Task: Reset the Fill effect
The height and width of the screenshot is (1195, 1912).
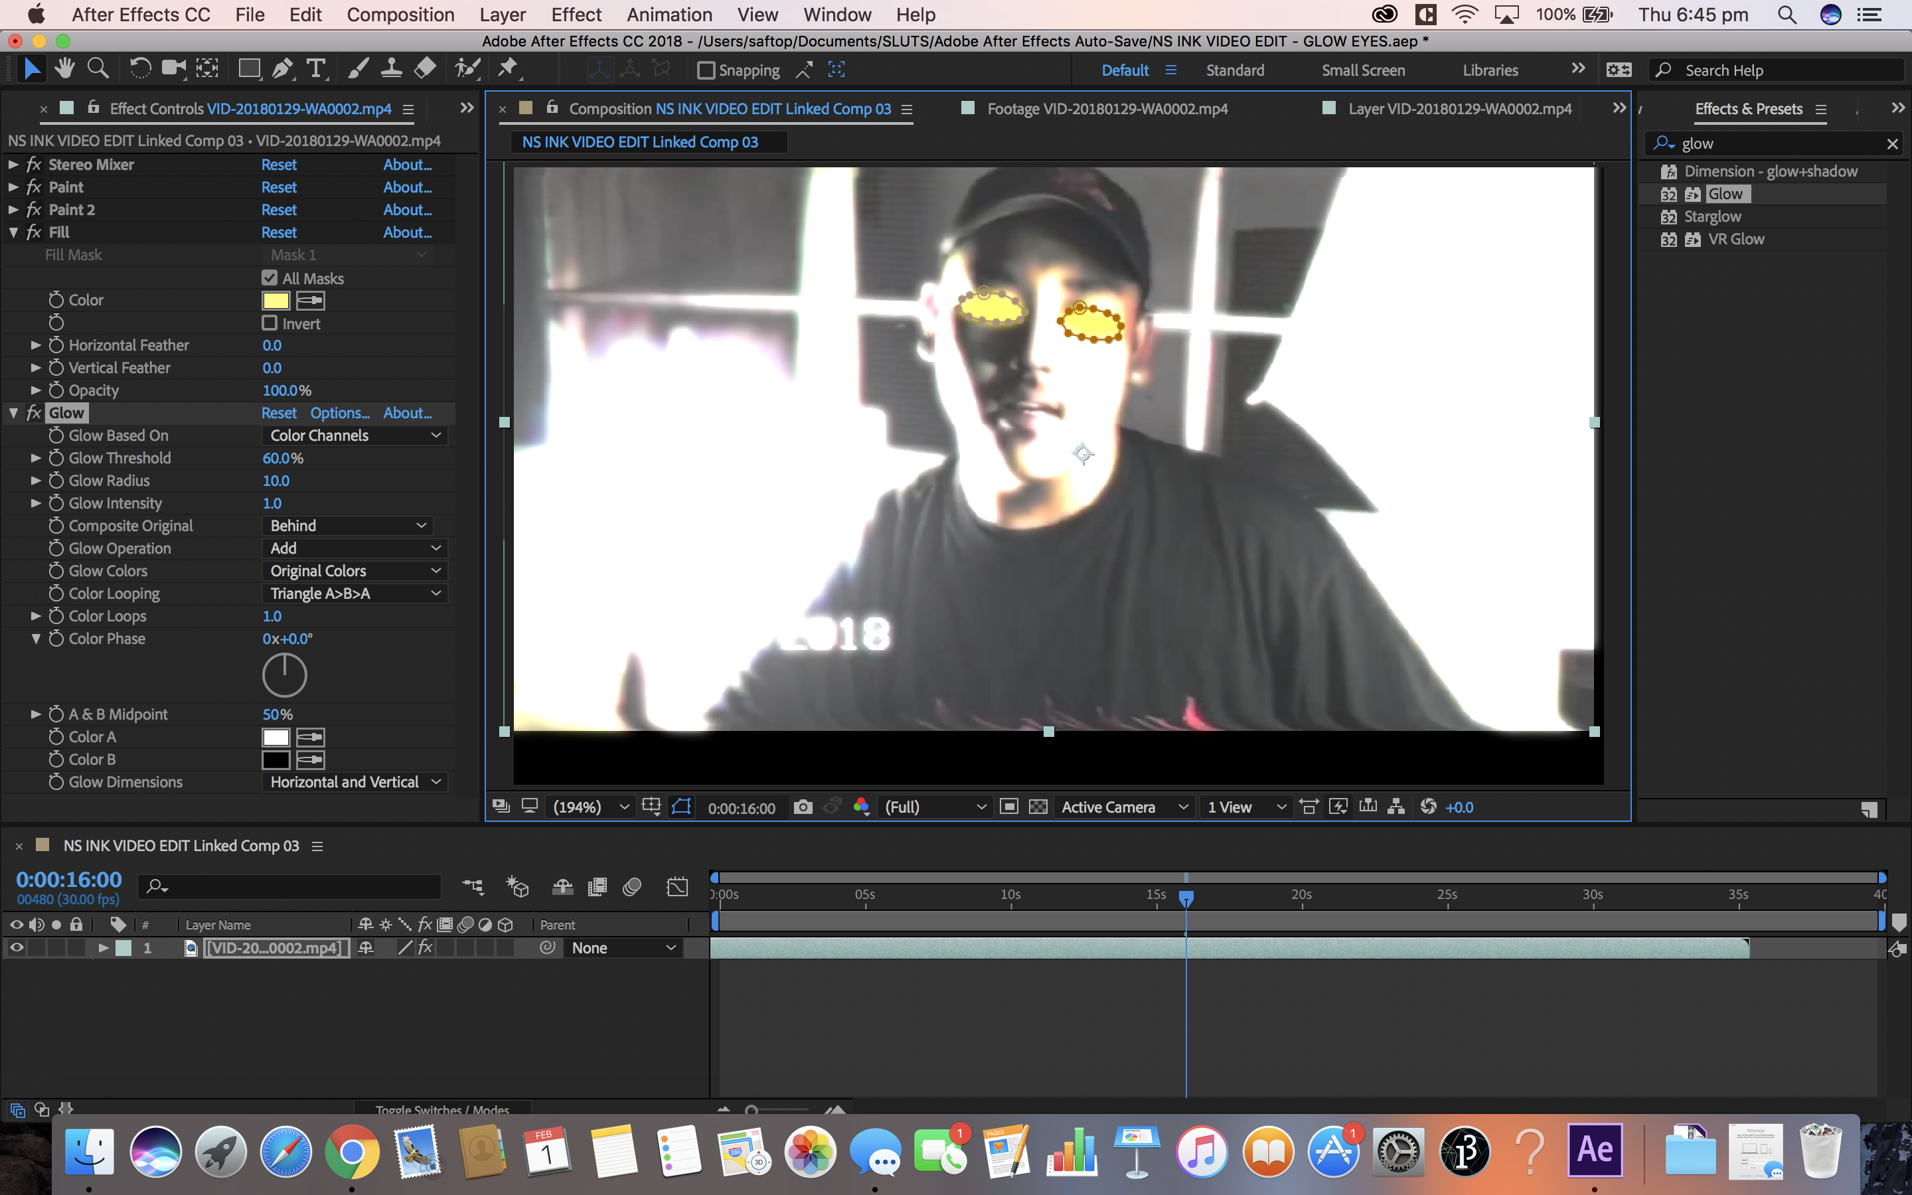Action: [279, 232]
